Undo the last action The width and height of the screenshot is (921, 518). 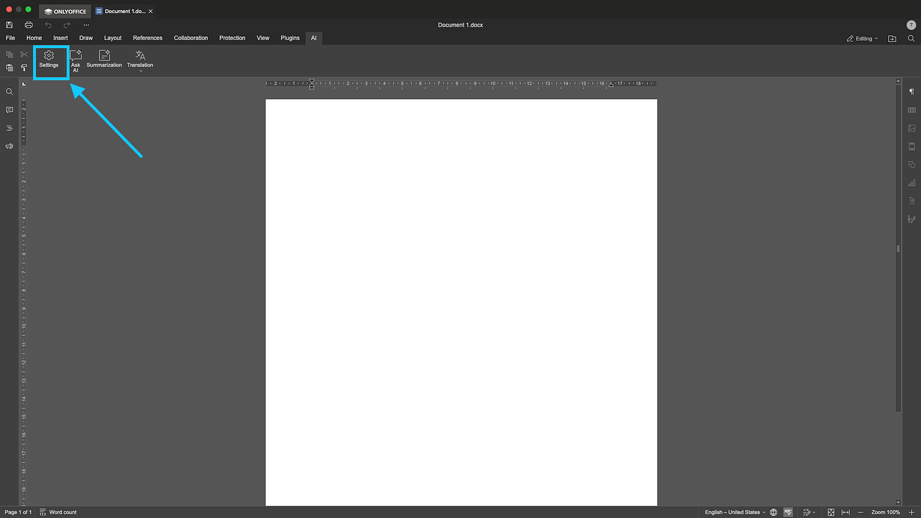(48, 25)
